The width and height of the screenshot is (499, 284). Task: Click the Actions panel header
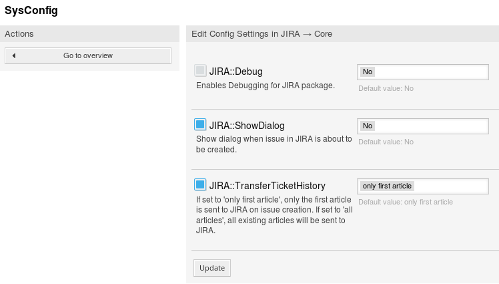[x=89, y=33]
